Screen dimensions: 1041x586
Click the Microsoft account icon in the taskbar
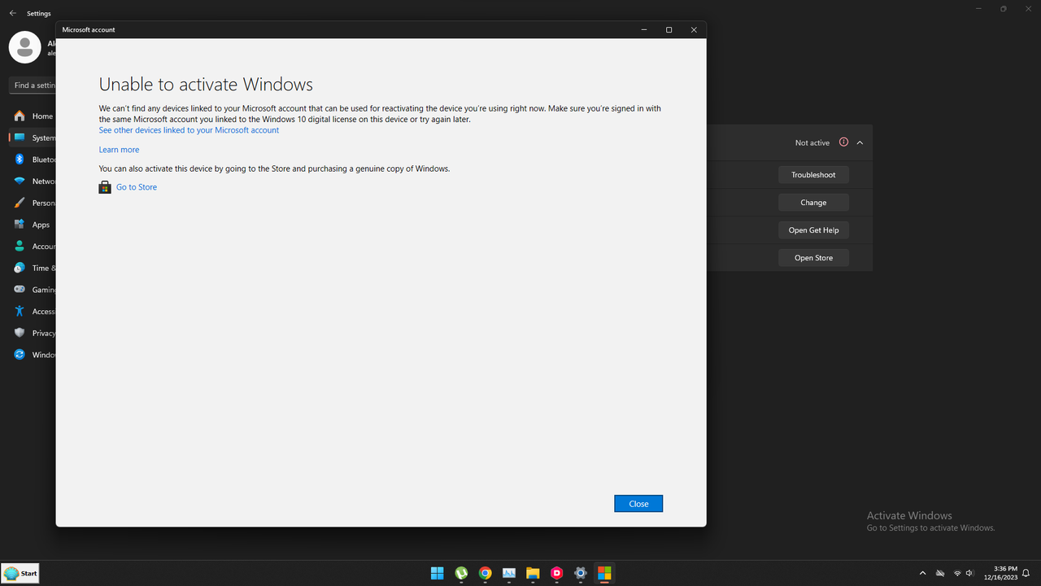(604, 573)
